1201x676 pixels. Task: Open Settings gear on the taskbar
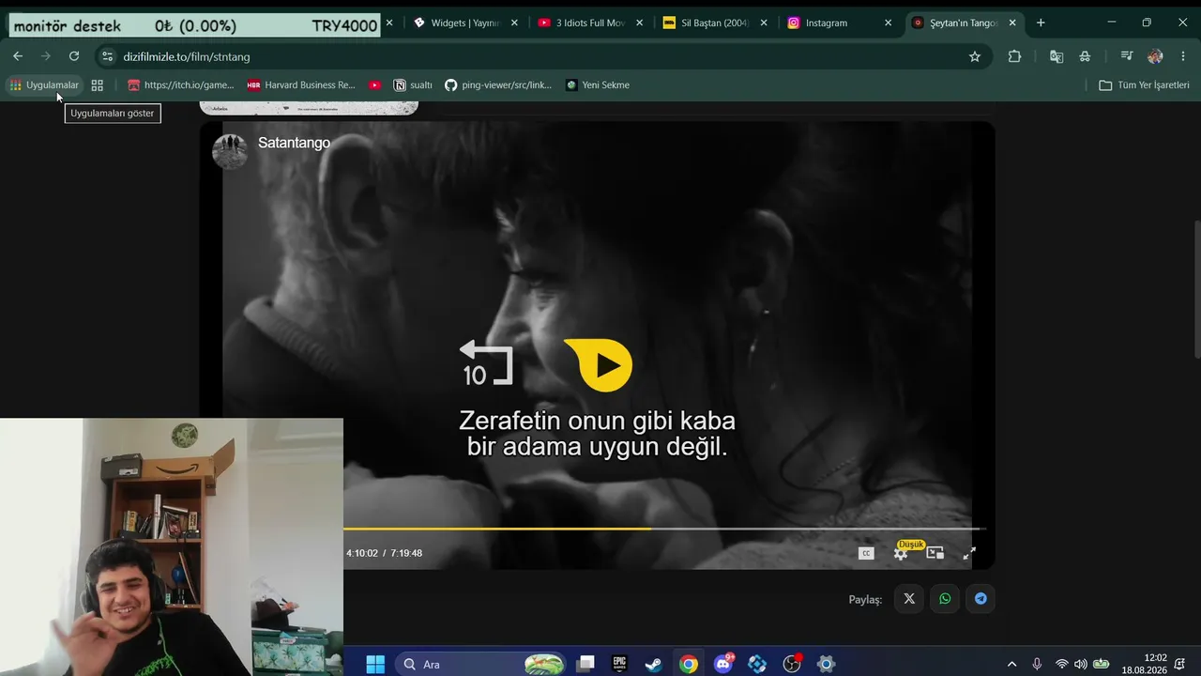click(x=826, y=664)
